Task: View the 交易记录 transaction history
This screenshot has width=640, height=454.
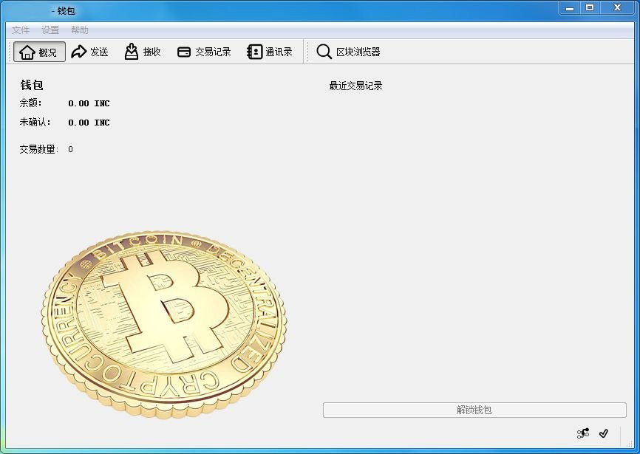Action: pos(203,52)
